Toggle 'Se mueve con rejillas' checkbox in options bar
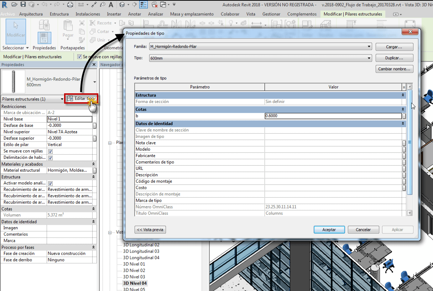 (80, 57)
